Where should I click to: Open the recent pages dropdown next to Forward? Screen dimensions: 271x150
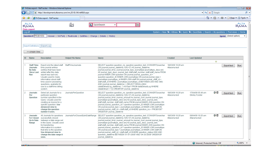click(x=32, y=13)
